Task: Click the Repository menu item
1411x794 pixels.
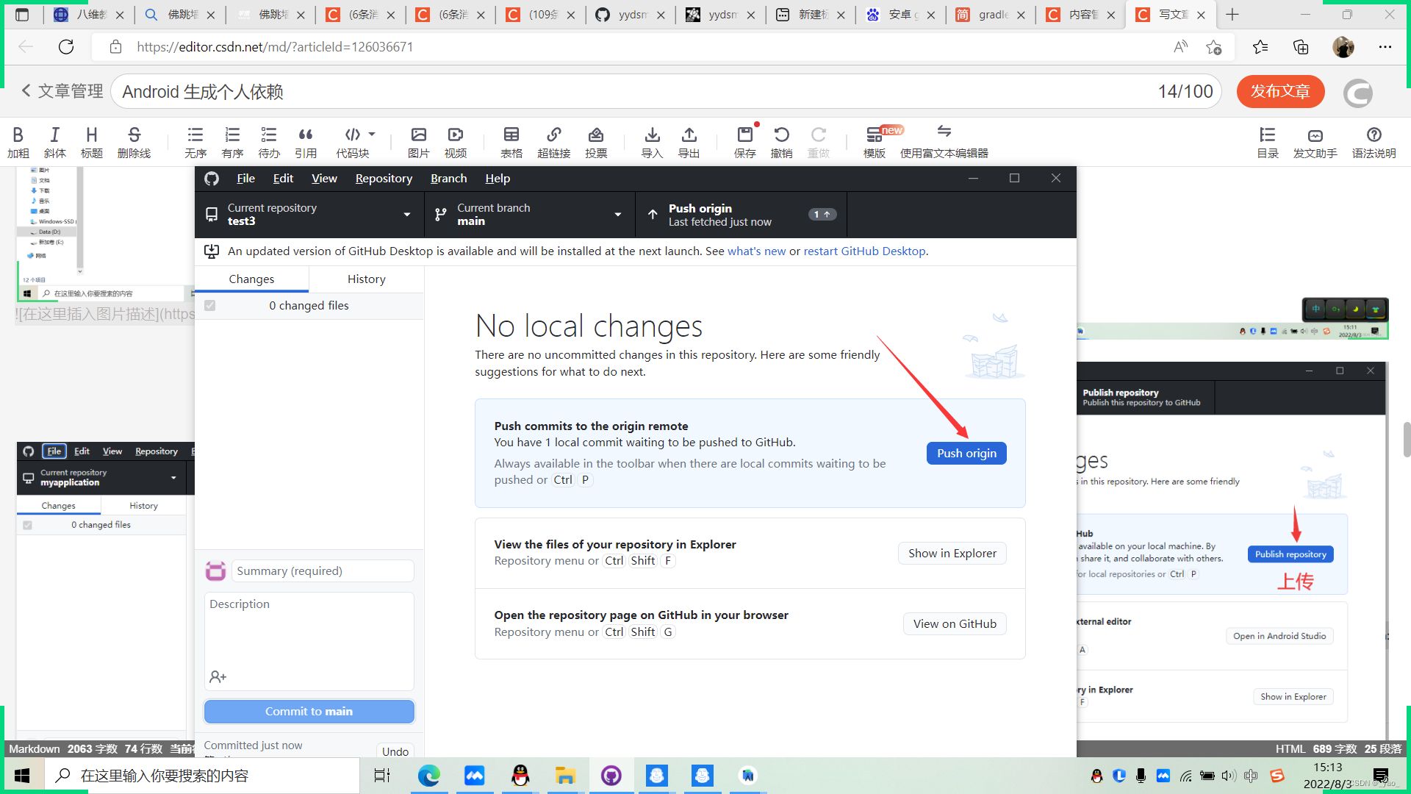Action: point(384,179)
